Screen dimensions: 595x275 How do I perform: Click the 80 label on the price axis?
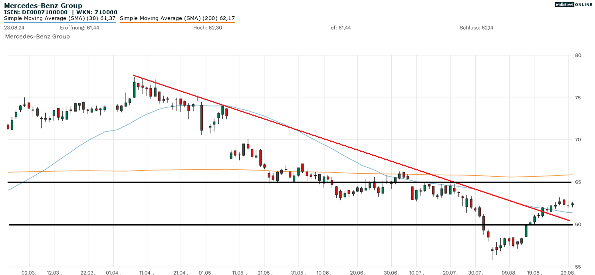pos(577,55)
